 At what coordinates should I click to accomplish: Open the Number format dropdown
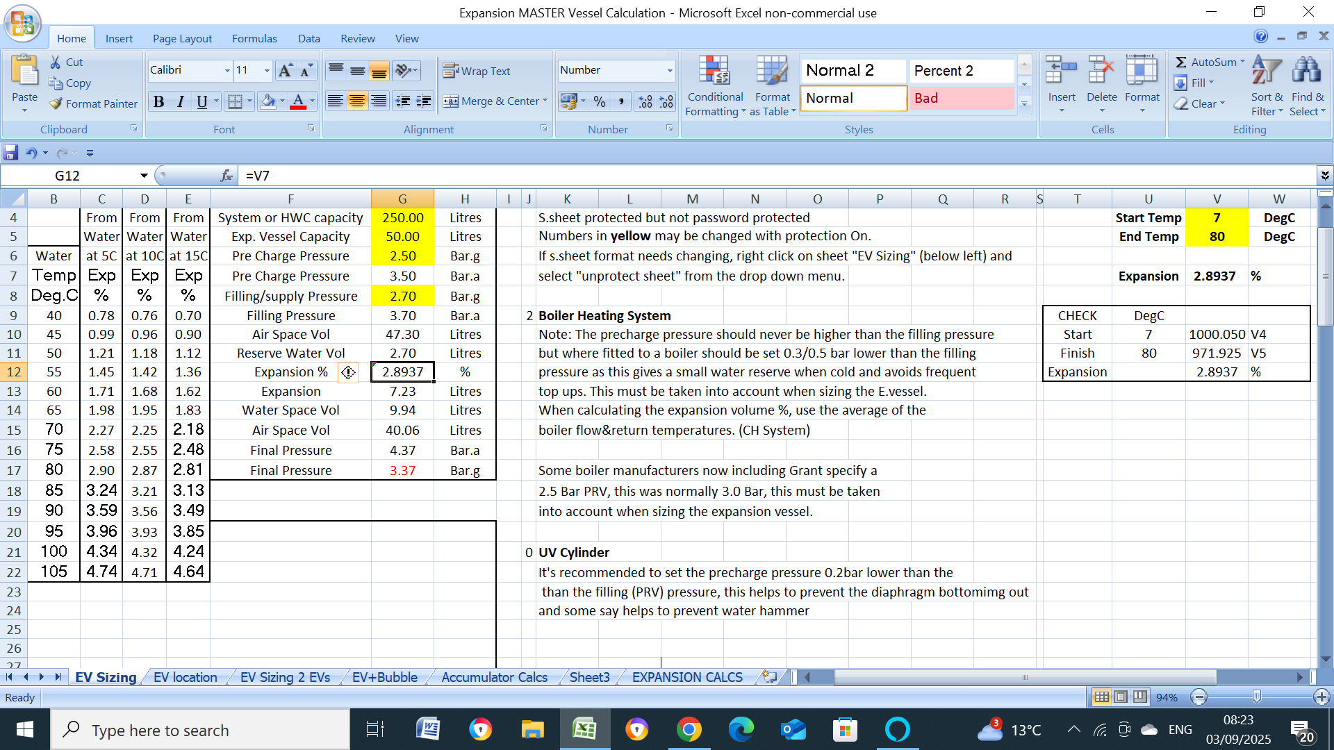click(670, 70)
